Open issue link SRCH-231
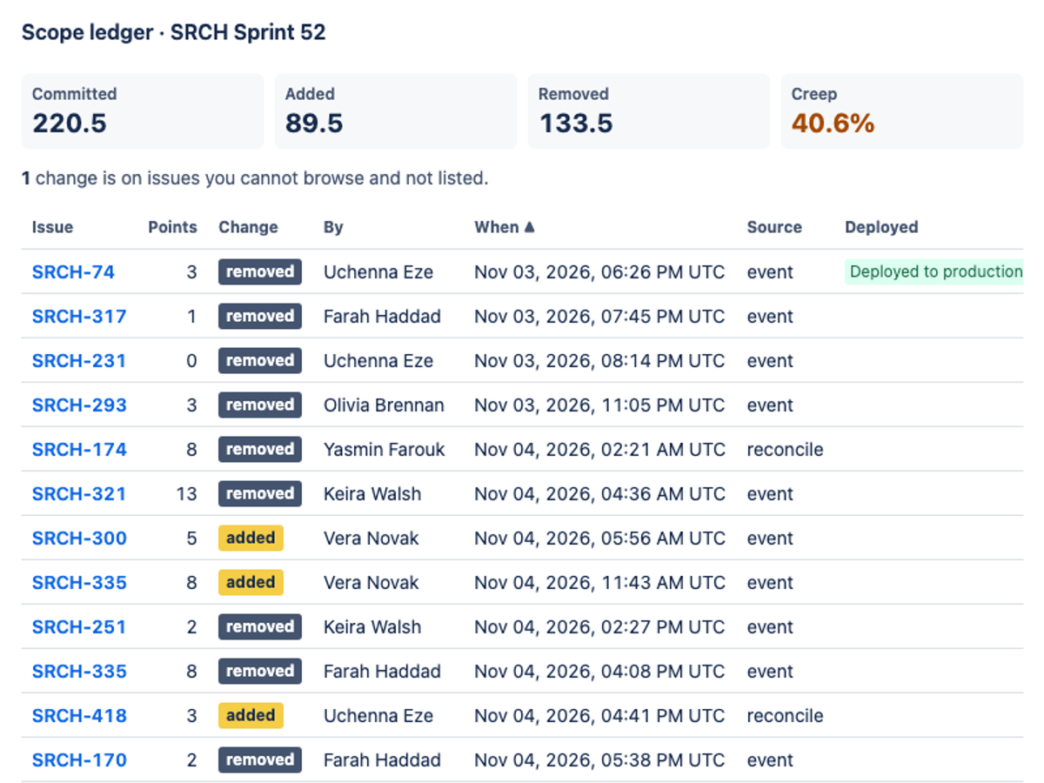Viewport: 1044px width, 783px height. pos(79,361)
